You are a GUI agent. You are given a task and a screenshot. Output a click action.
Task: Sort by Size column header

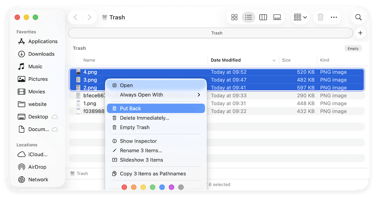(286, 60)
